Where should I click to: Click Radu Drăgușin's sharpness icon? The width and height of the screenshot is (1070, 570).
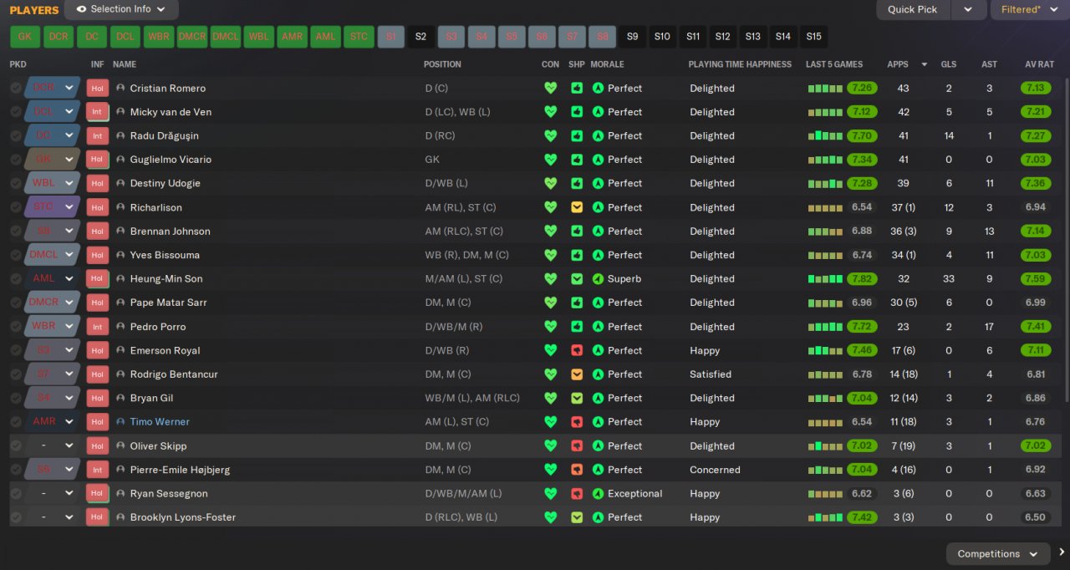tap(577, 135)
